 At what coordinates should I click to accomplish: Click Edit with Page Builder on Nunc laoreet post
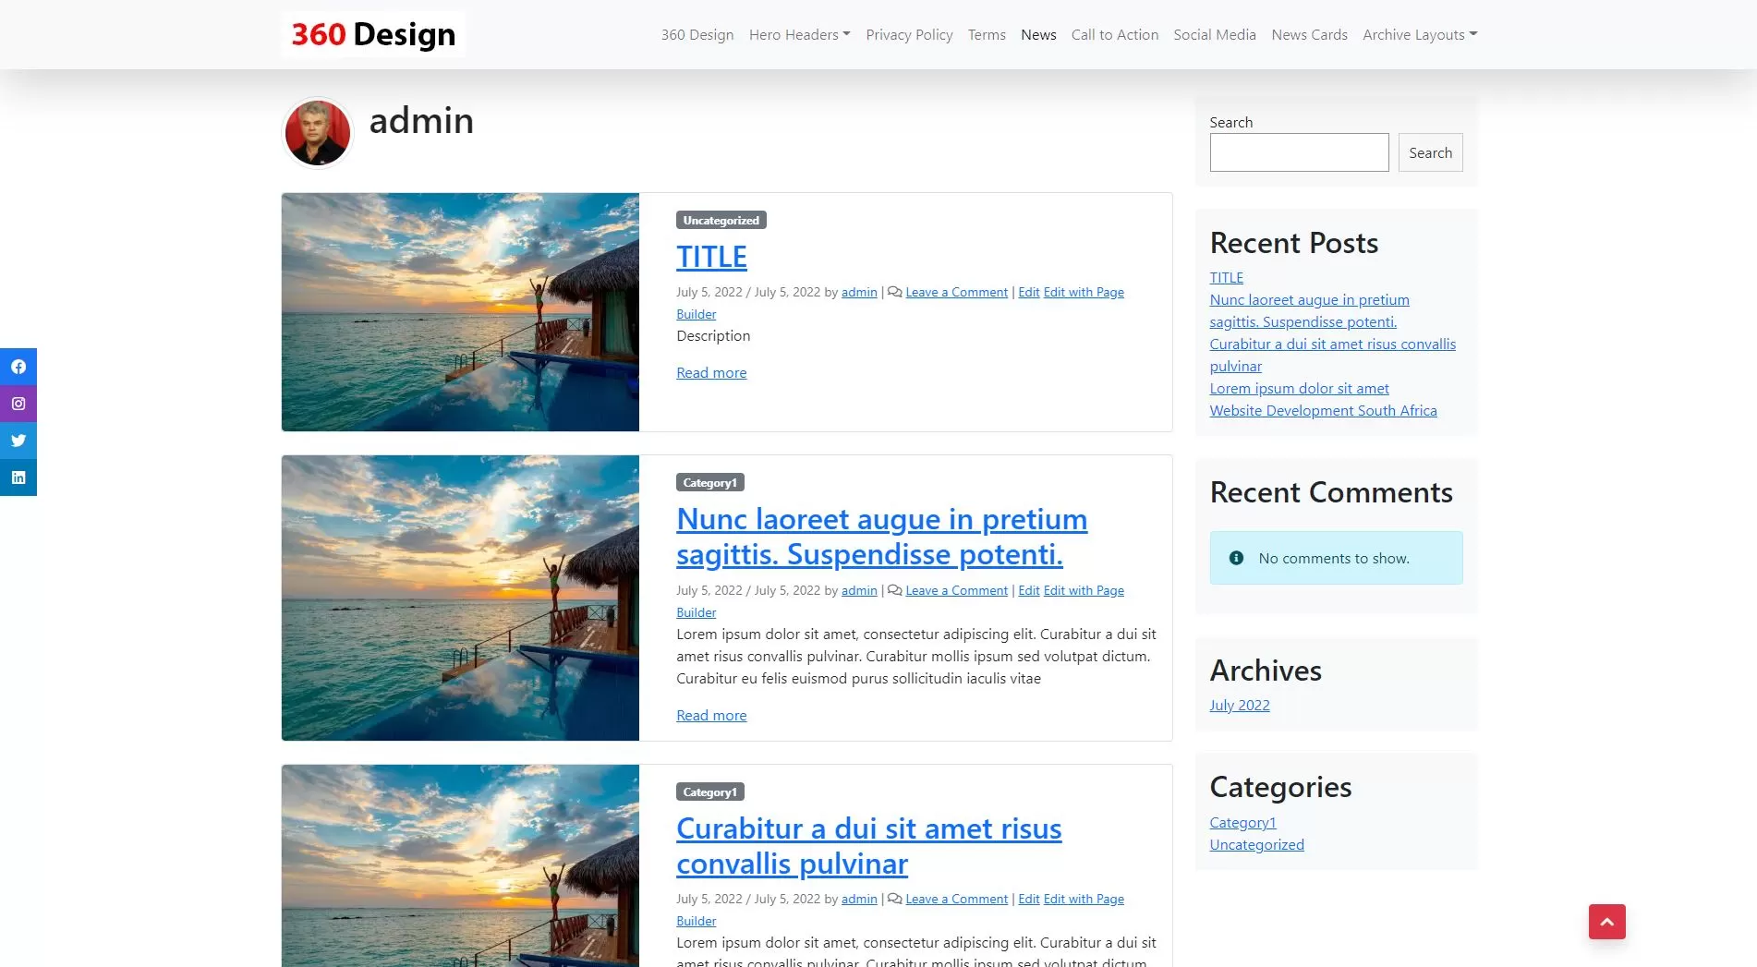coord(1084,590)
